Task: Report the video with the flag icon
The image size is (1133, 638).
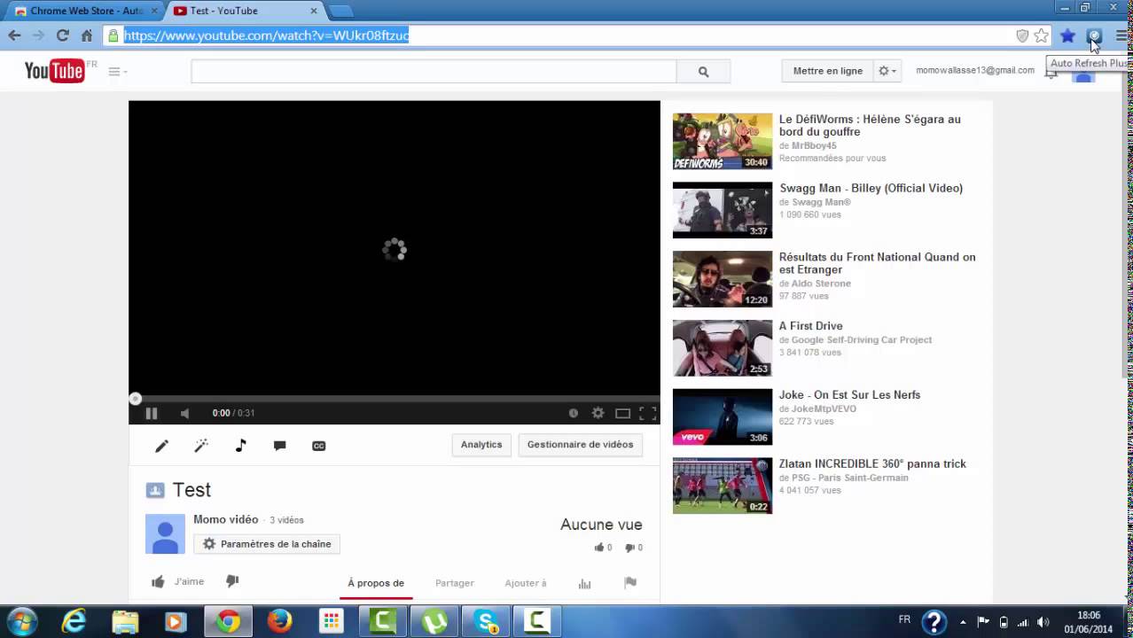Action: pos(630,583)
